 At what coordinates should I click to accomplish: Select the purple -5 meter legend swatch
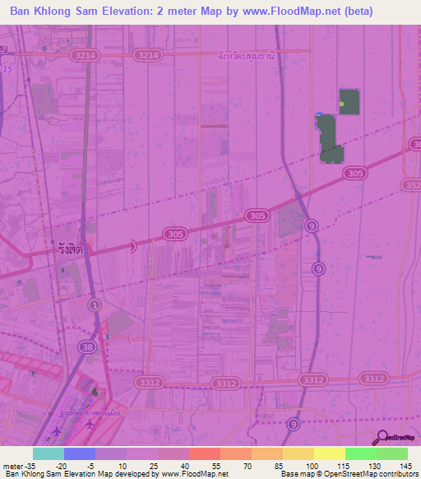coord(111,454)
